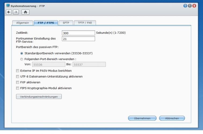Select the TFTP / PXE tab
Image resolution: width=203 pixels, height=134 pixels.
[x=84, y=23]
